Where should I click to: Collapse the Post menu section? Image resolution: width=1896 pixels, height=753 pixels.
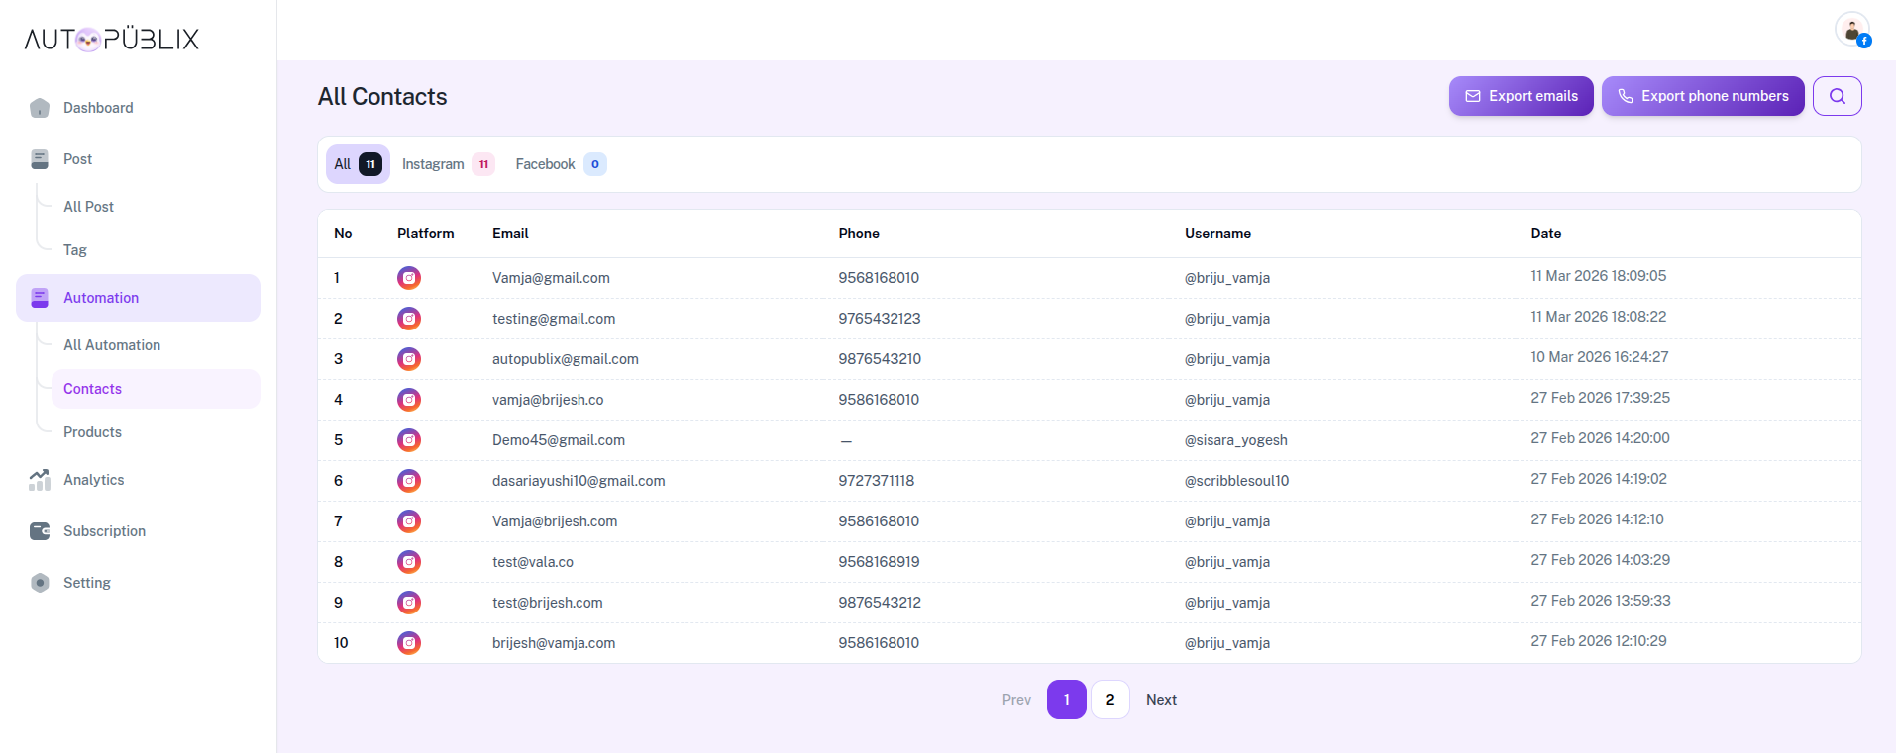point(77,159)
